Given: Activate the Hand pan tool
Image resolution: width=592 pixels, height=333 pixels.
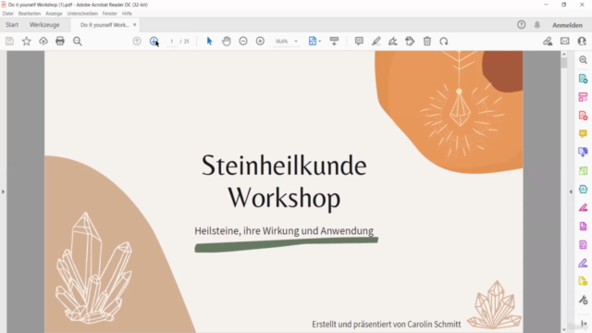Looking at the screenshot, I should pos(227,41).
